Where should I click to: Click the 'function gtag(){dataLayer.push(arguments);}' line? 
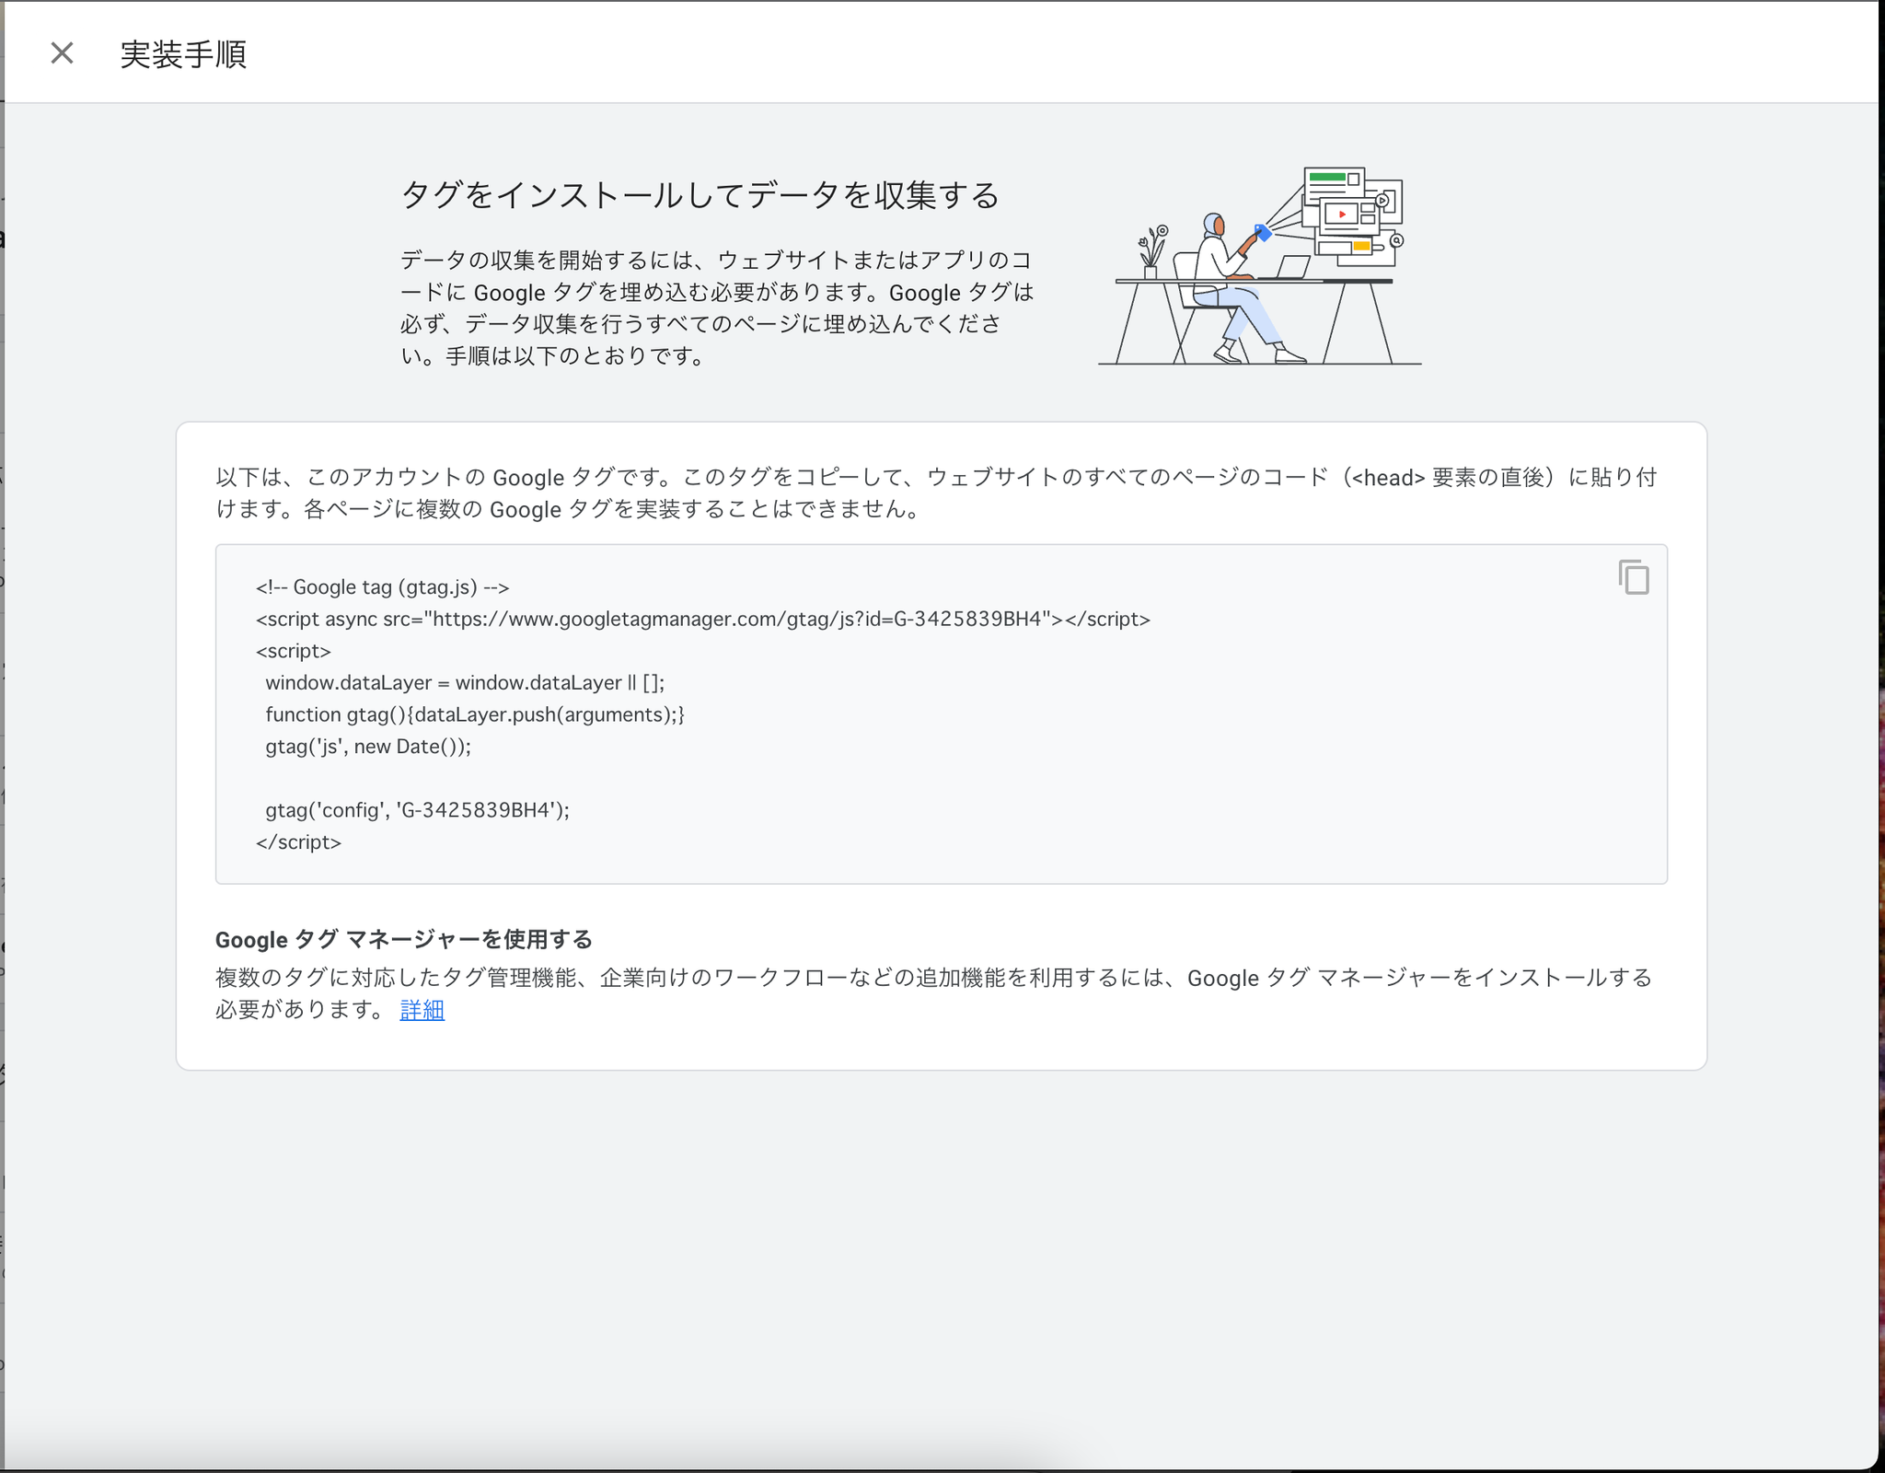pos(475,714)
